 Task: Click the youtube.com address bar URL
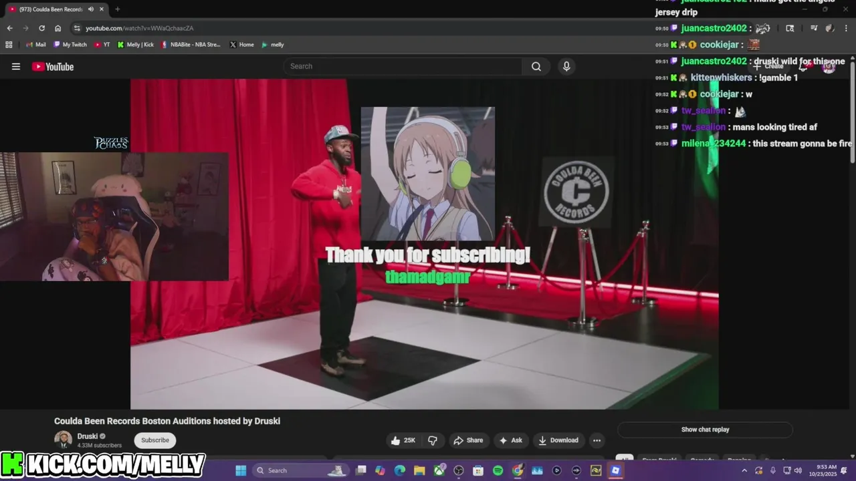(x=139, y=28)
